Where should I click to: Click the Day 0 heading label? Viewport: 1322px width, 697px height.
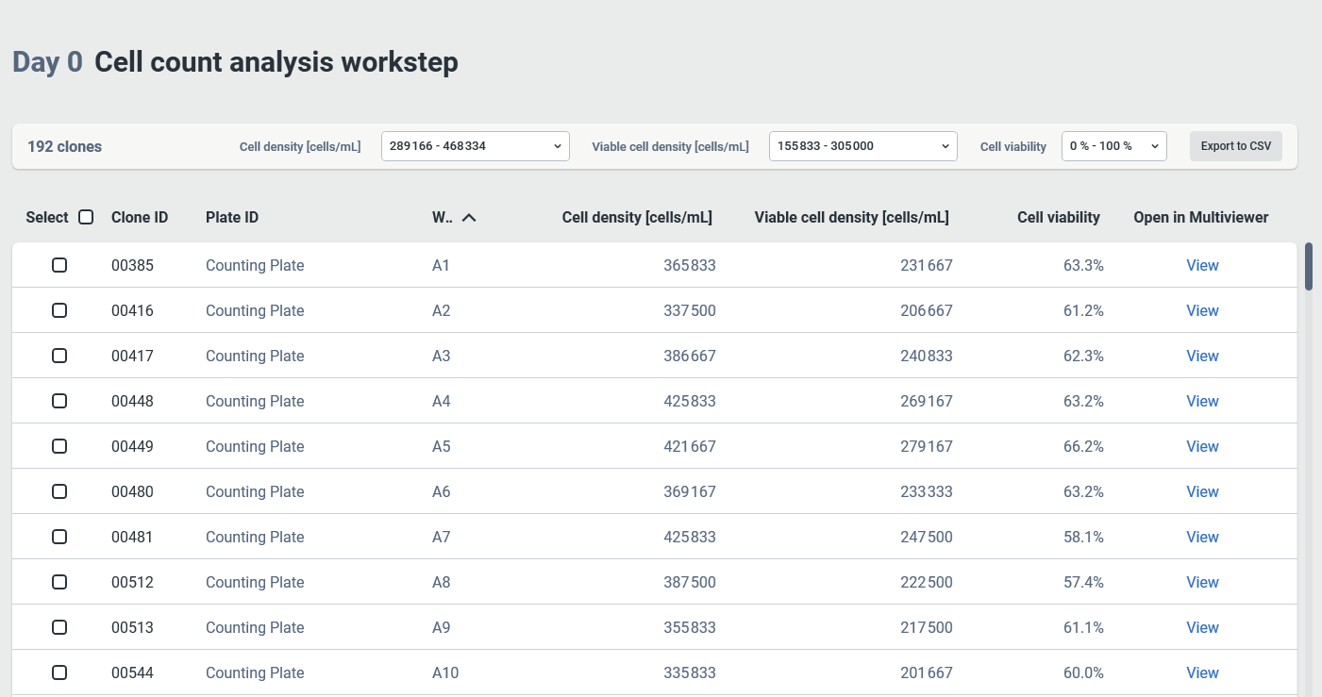[48, 62]
